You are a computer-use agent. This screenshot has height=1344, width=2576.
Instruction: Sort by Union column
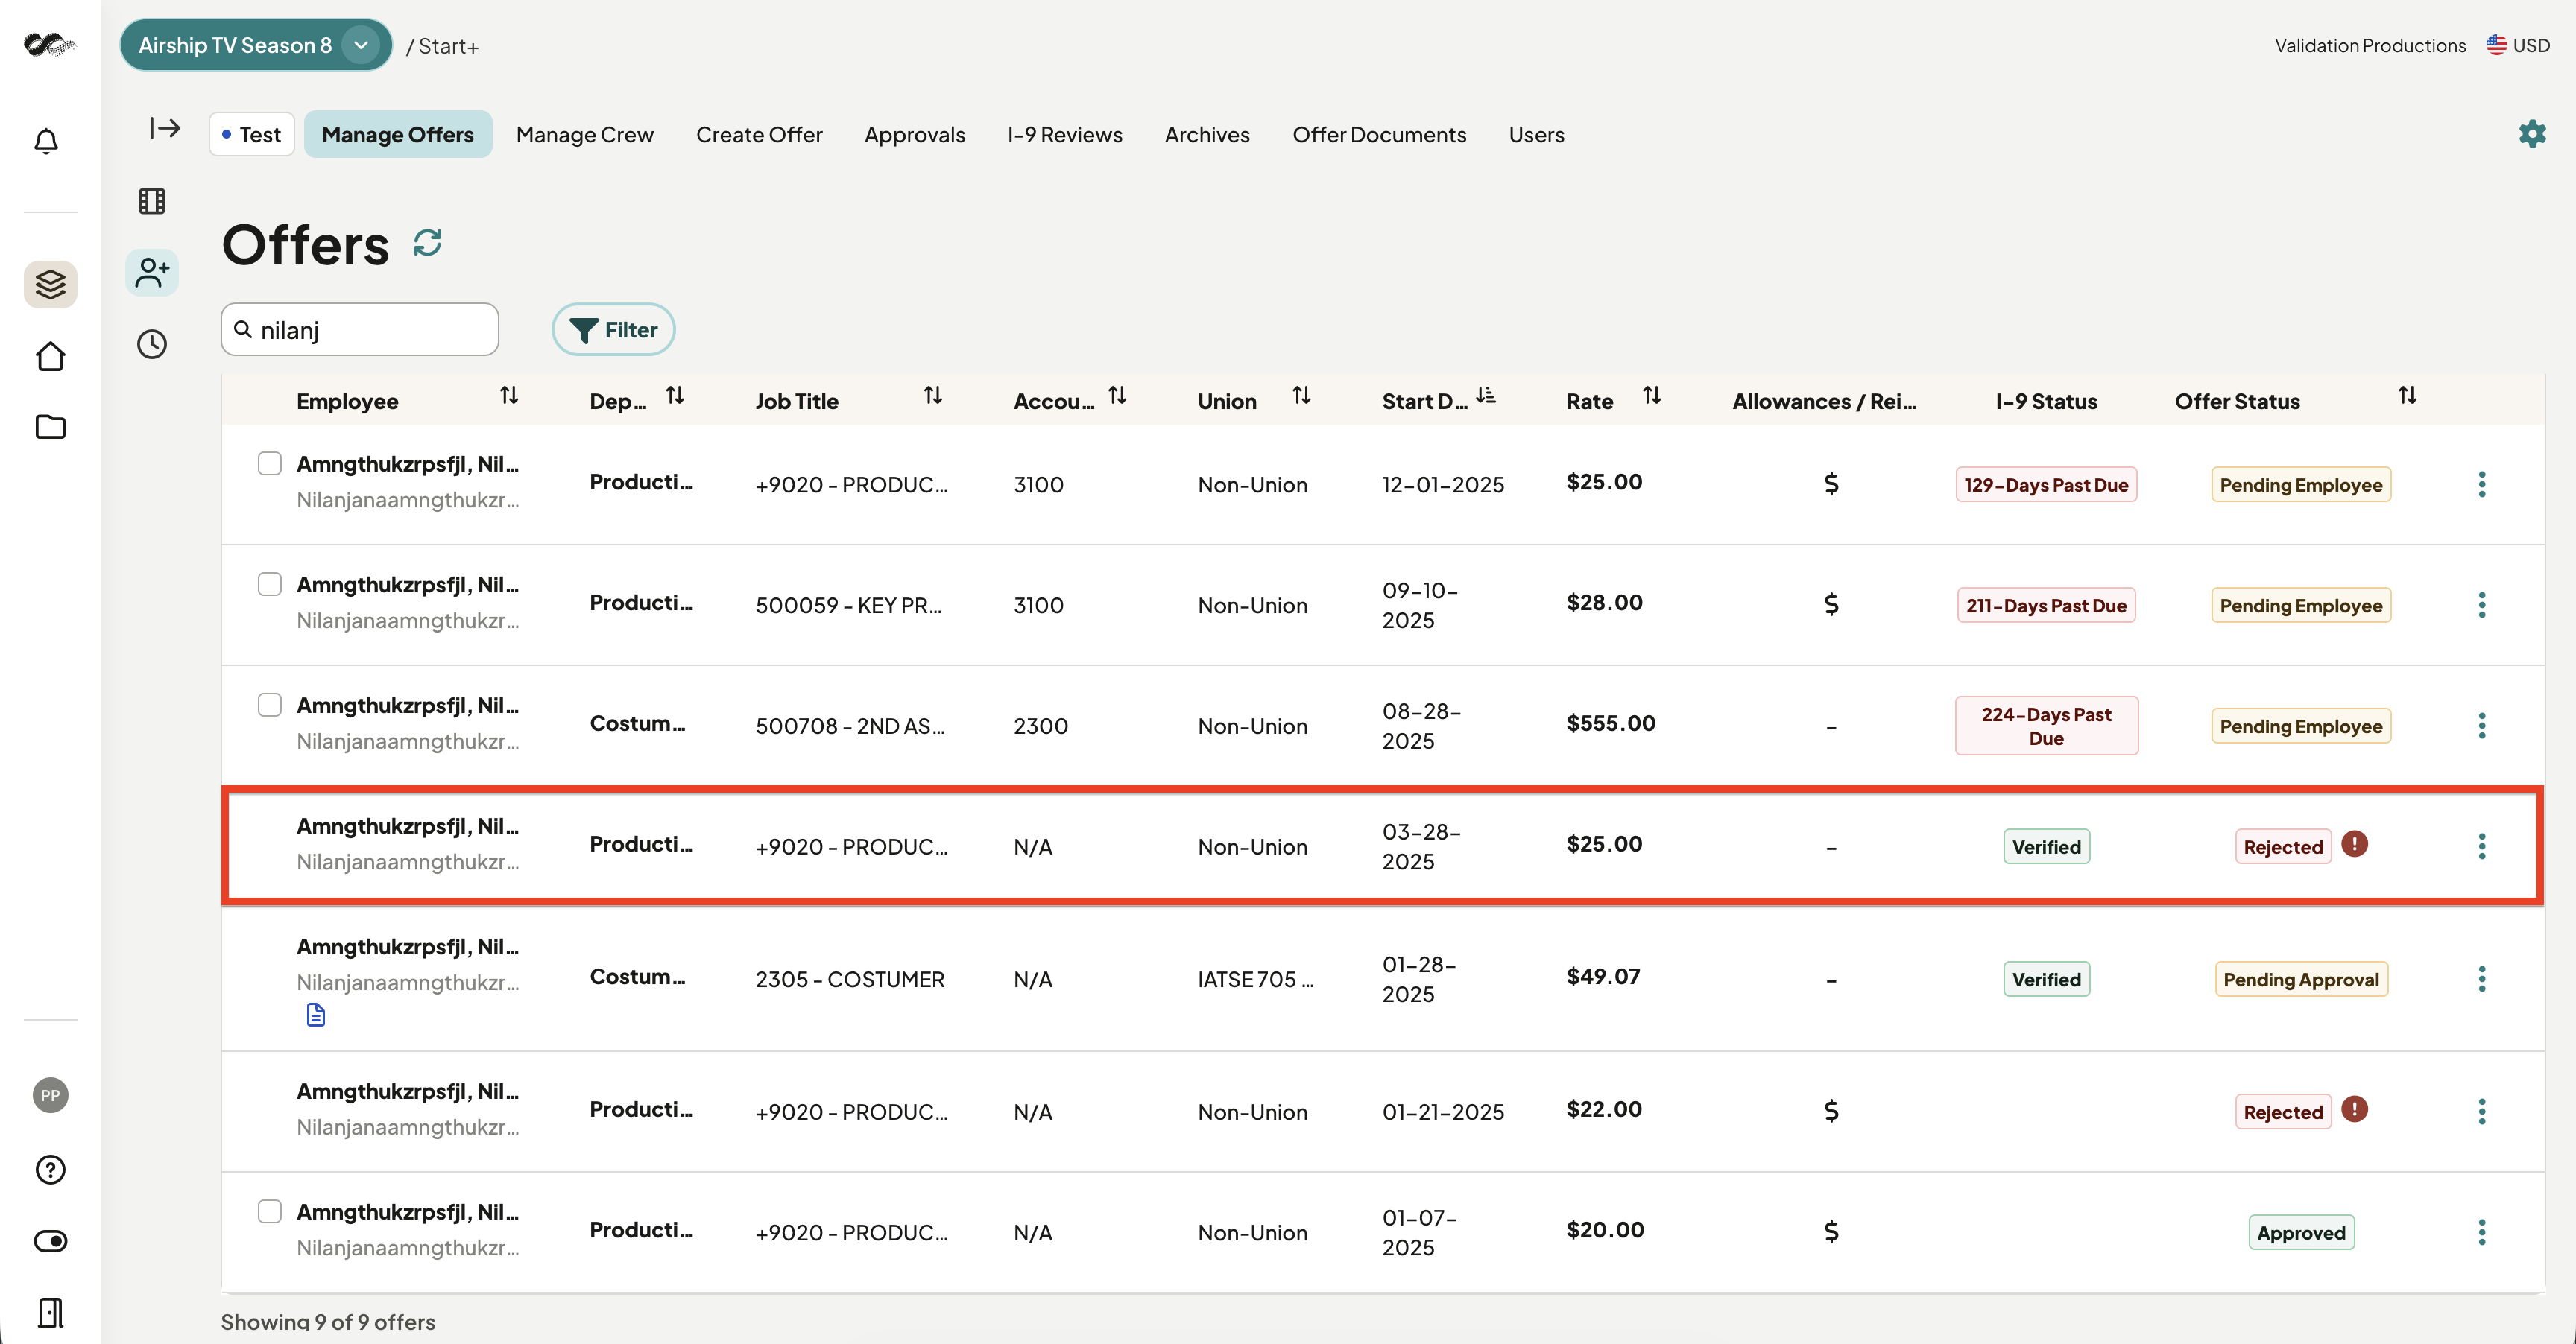pos(1301,396)
